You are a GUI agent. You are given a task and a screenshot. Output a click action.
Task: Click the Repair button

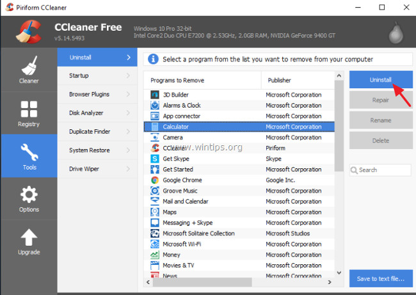point(381,100)
